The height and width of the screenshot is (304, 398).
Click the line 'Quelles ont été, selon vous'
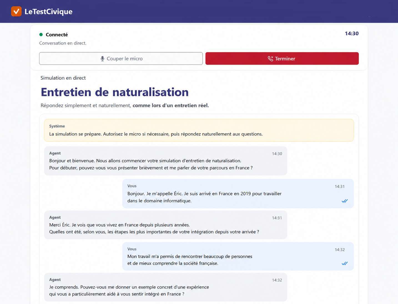pos(154,232)
